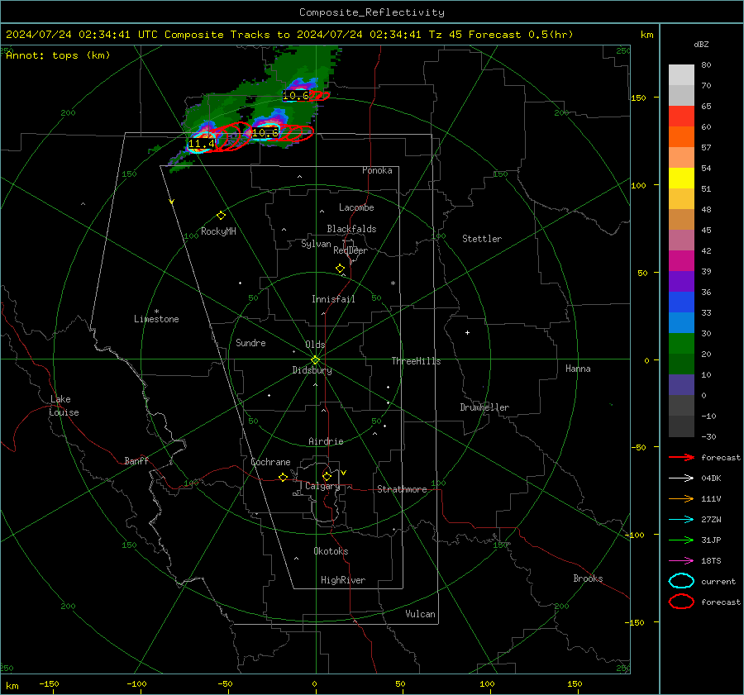Click the yellow diamond marker under Cochrane

[283, 478]
